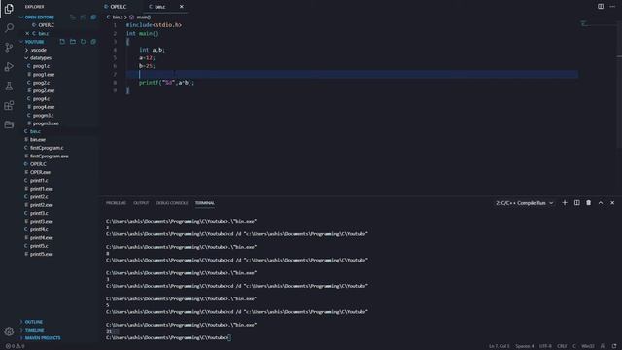Open the Search view
622x350 pixels.
click(9, 28)
